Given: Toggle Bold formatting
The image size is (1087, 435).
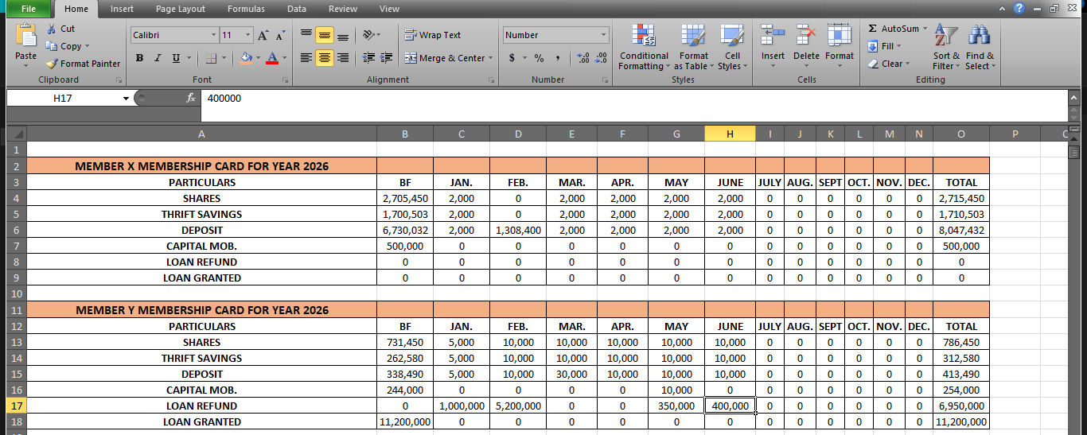Looking at the screenshot, I should 140,58.
